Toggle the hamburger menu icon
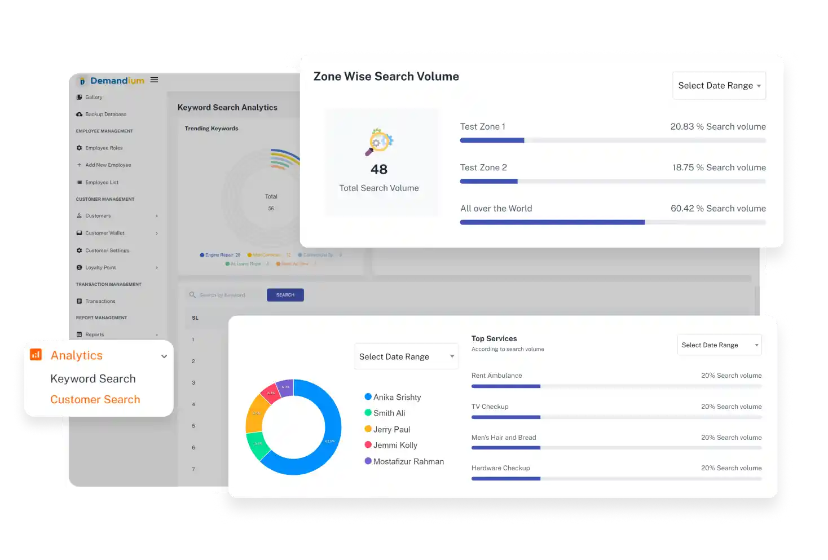The width and height of the screenshot is (828, 560). (154, 80)
